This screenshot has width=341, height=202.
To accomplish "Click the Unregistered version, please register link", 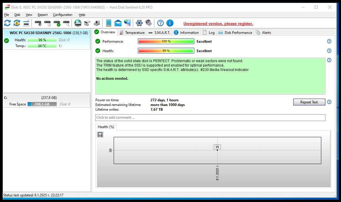I will (218, 24).
